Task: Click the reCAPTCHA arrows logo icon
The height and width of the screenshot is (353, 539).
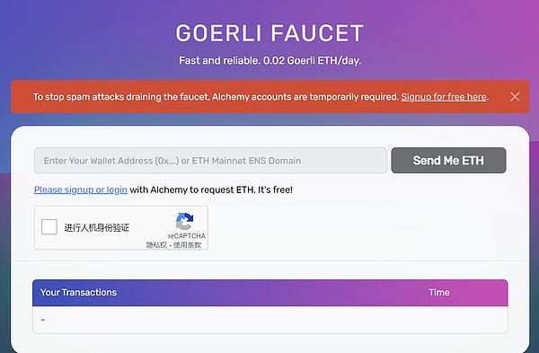Action: point(184,221)
